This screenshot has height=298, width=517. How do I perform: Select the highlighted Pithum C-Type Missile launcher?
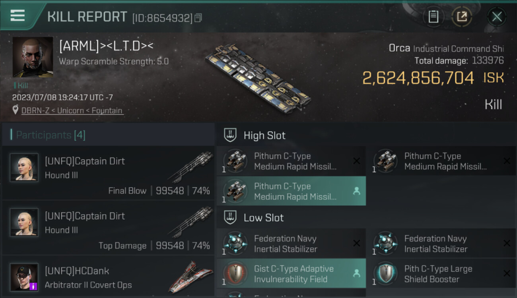click(291, 191)
